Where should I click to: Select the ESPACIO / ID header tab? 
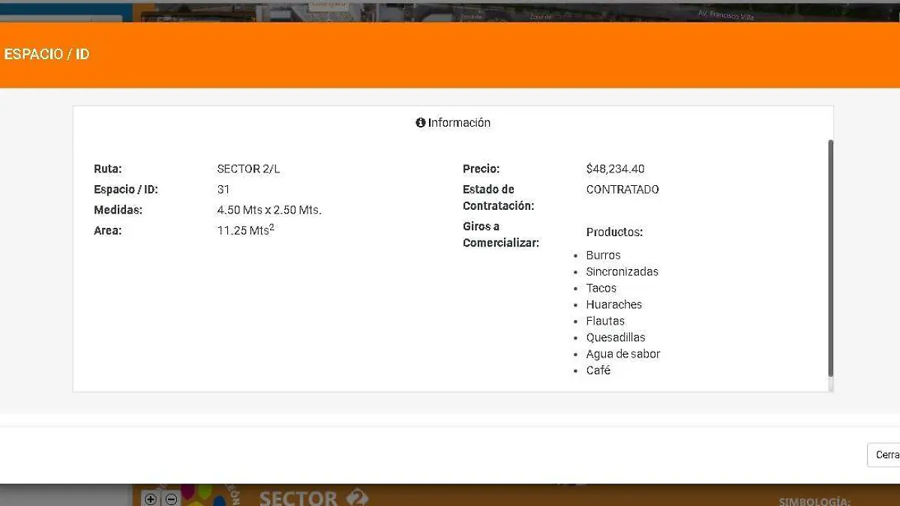pos(46,54)
